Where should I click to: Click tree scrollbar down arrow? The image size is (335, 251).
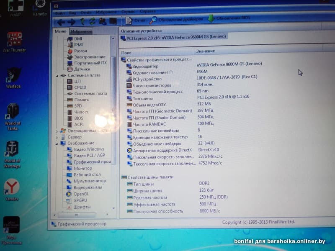pyautogui.click(x=113, y=208)
